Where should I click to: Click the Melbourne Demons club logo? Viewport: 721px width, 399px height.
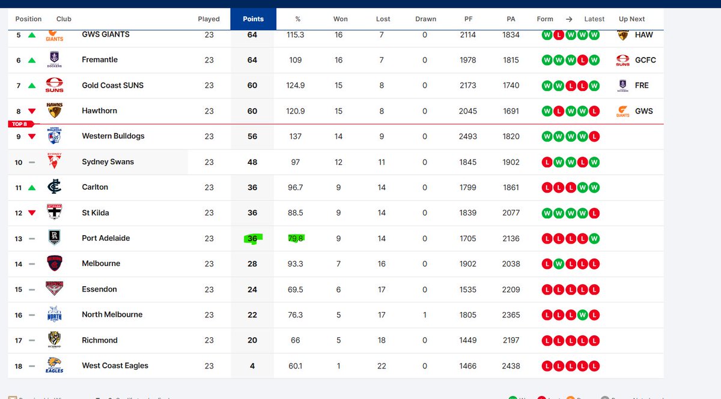coord(55,263)
